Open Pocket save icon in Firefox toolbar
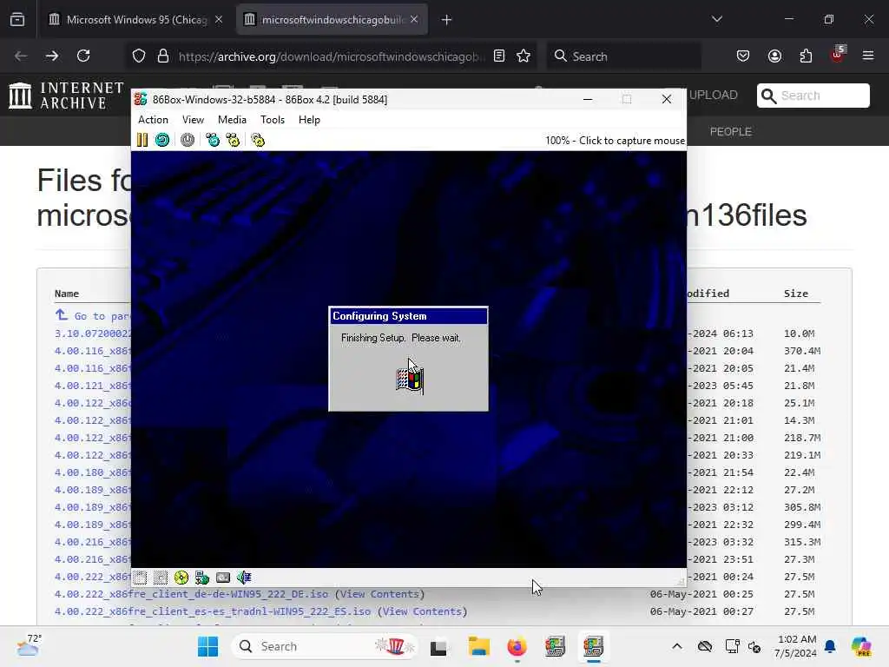Image resolution: width=889 pixels, height=667 pixels. tap(743, 56)
